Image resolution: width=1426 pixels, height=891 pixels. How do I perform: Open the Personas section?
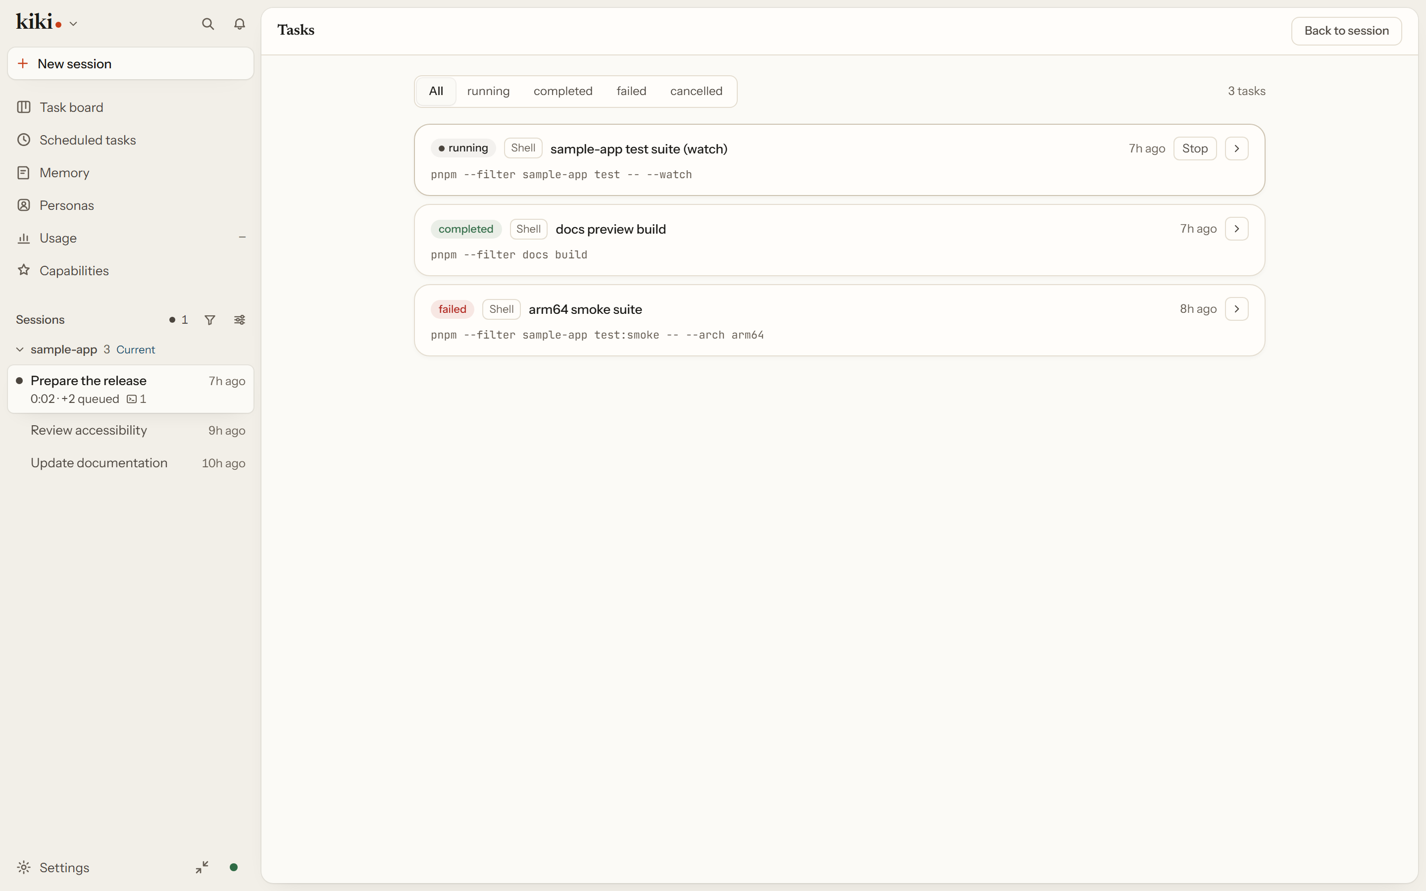(x=130, y=205)
